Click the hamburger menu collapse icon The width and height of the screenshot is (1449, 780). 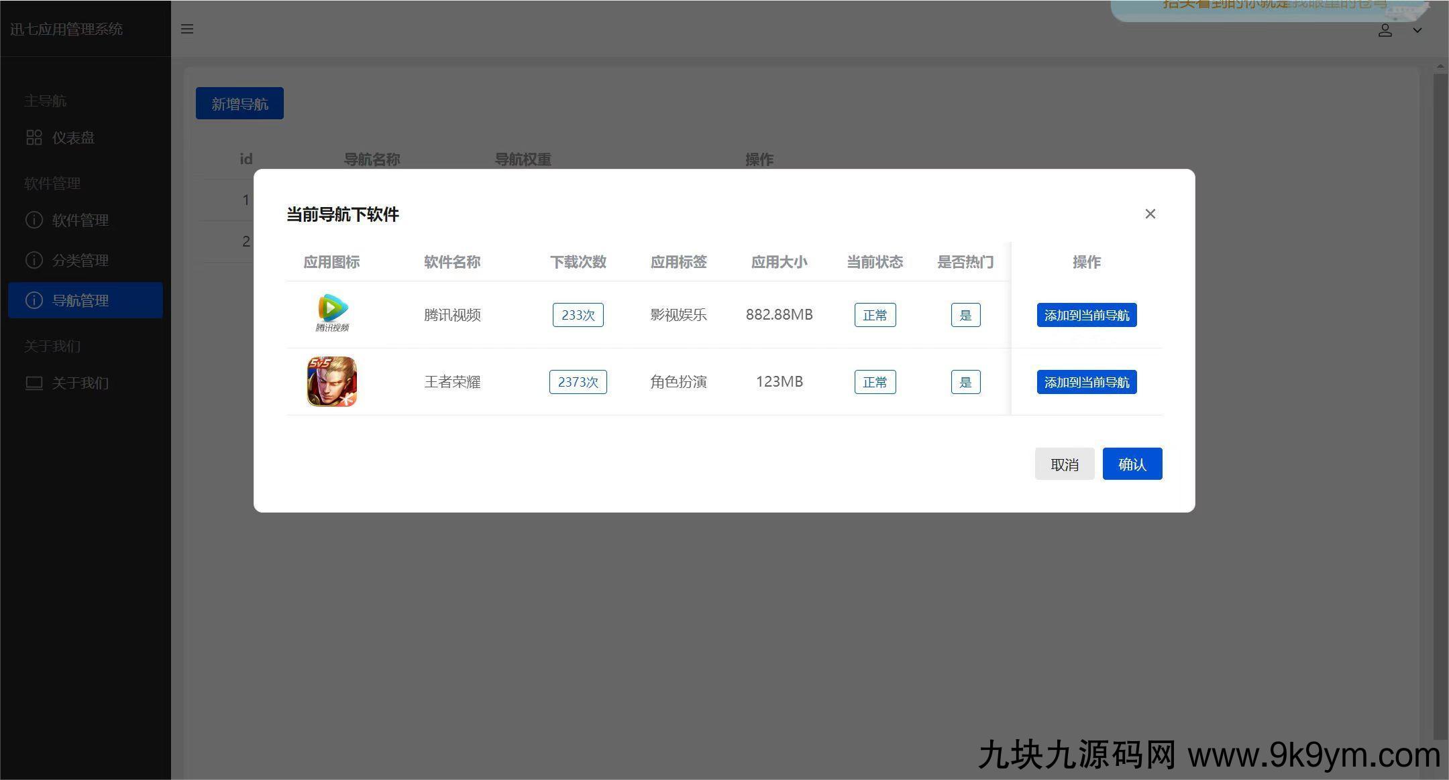(x=187, y=29)
